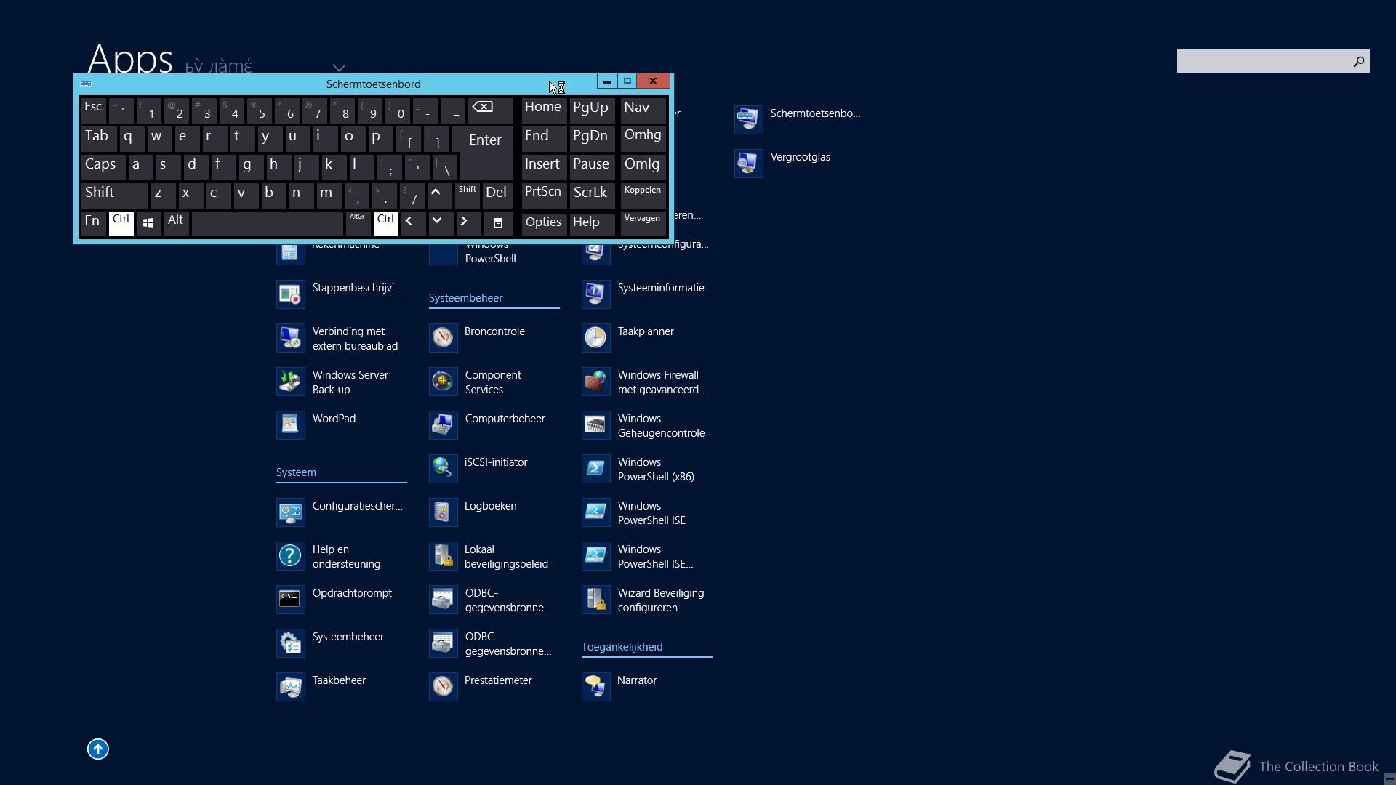Image resolution: width=1396 pixels, height=785 pixels.
Task: Open the Vergrootglas app icon
Action: pyautogui.click(x=748, y=163)
